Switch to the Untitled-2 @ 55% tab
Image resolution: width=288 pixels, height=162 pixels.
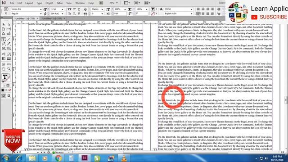(52, 18)
